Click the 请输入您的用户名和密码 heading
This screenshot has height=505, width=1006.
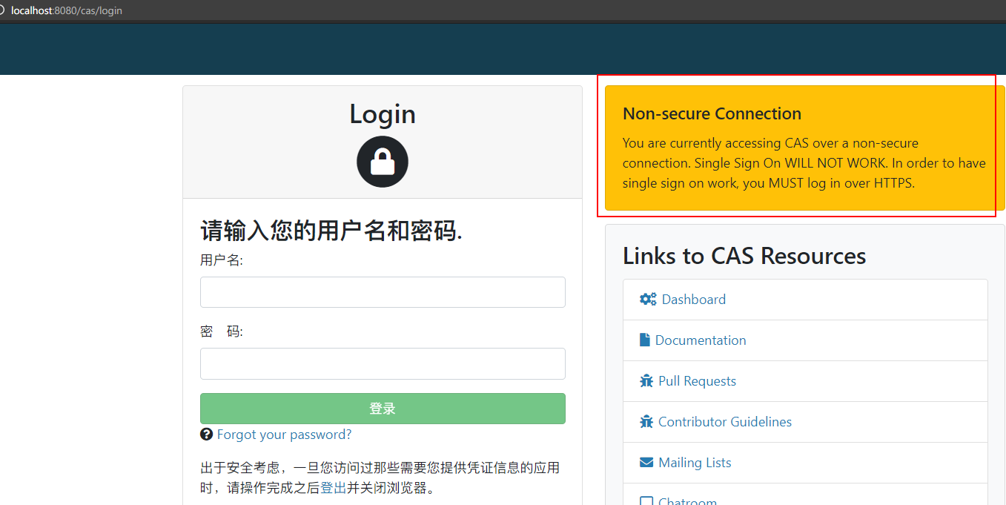[x=331, y=231]
